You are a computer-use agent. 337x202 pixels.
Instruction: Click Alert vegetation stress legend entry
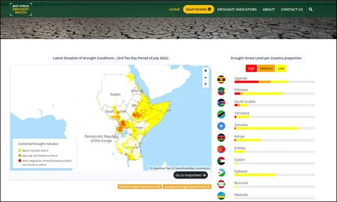click(x=45, y=163)
